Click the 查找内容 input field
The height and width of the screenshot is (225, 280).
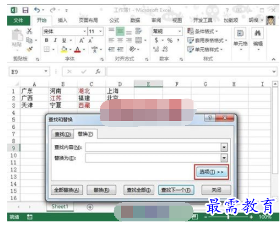tap(153, 148)
